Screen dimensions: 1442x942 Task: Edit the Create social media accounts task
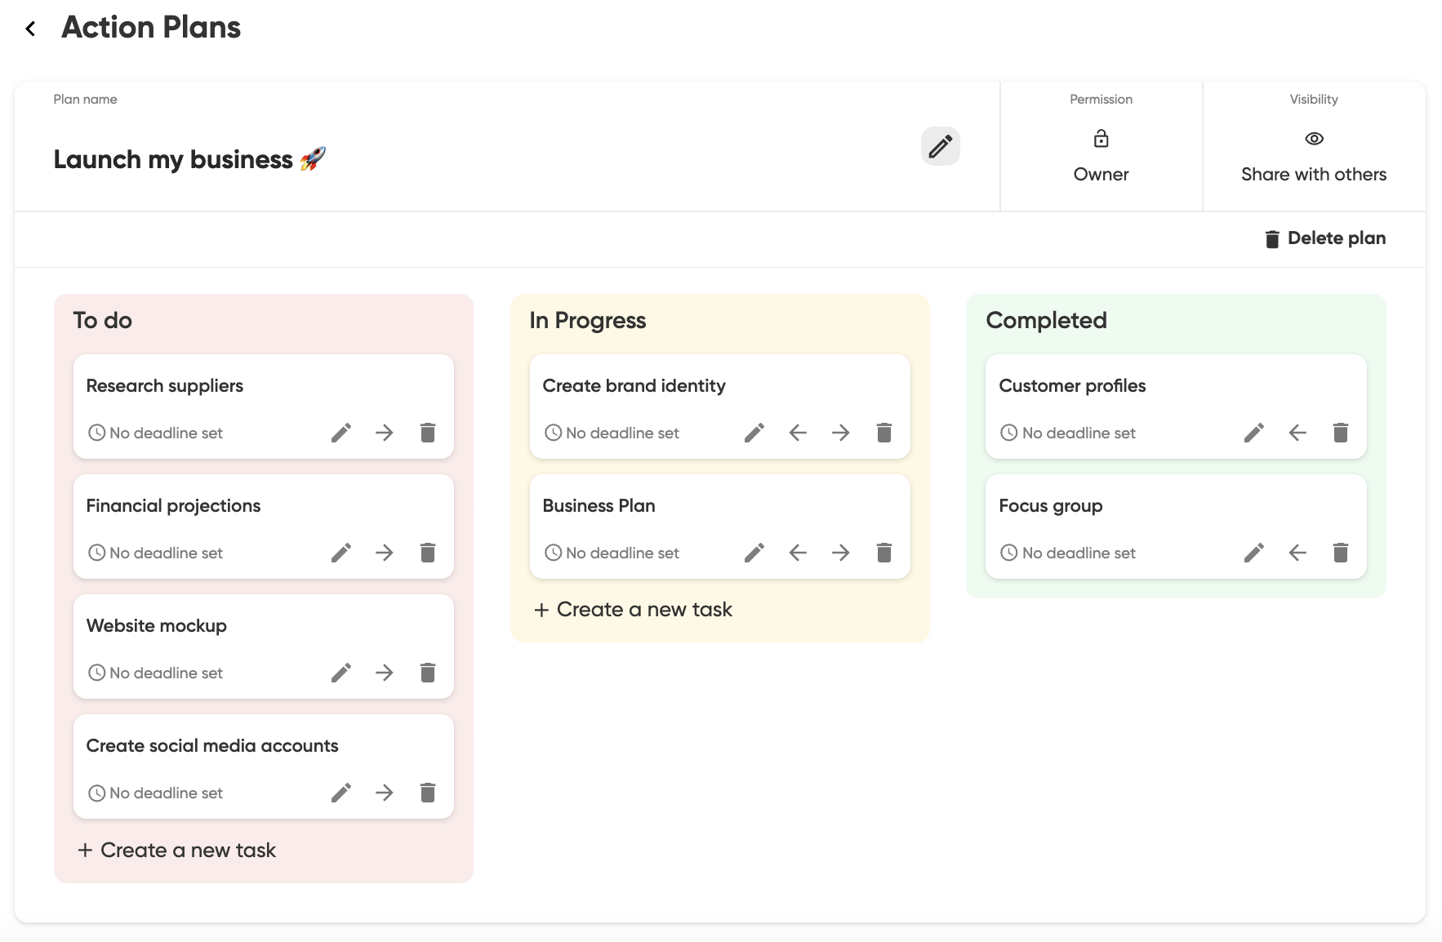pyautogui.click(x=341, y=793)
